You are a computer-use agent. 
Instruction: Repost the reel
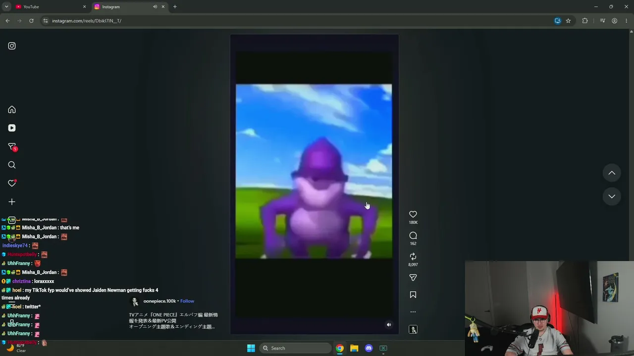pos(413,256)
